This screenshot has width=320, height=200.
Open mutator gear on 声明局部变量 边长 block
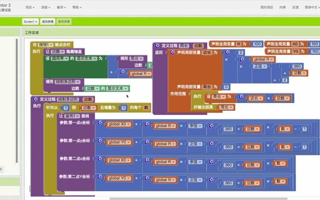pos(172,52)
